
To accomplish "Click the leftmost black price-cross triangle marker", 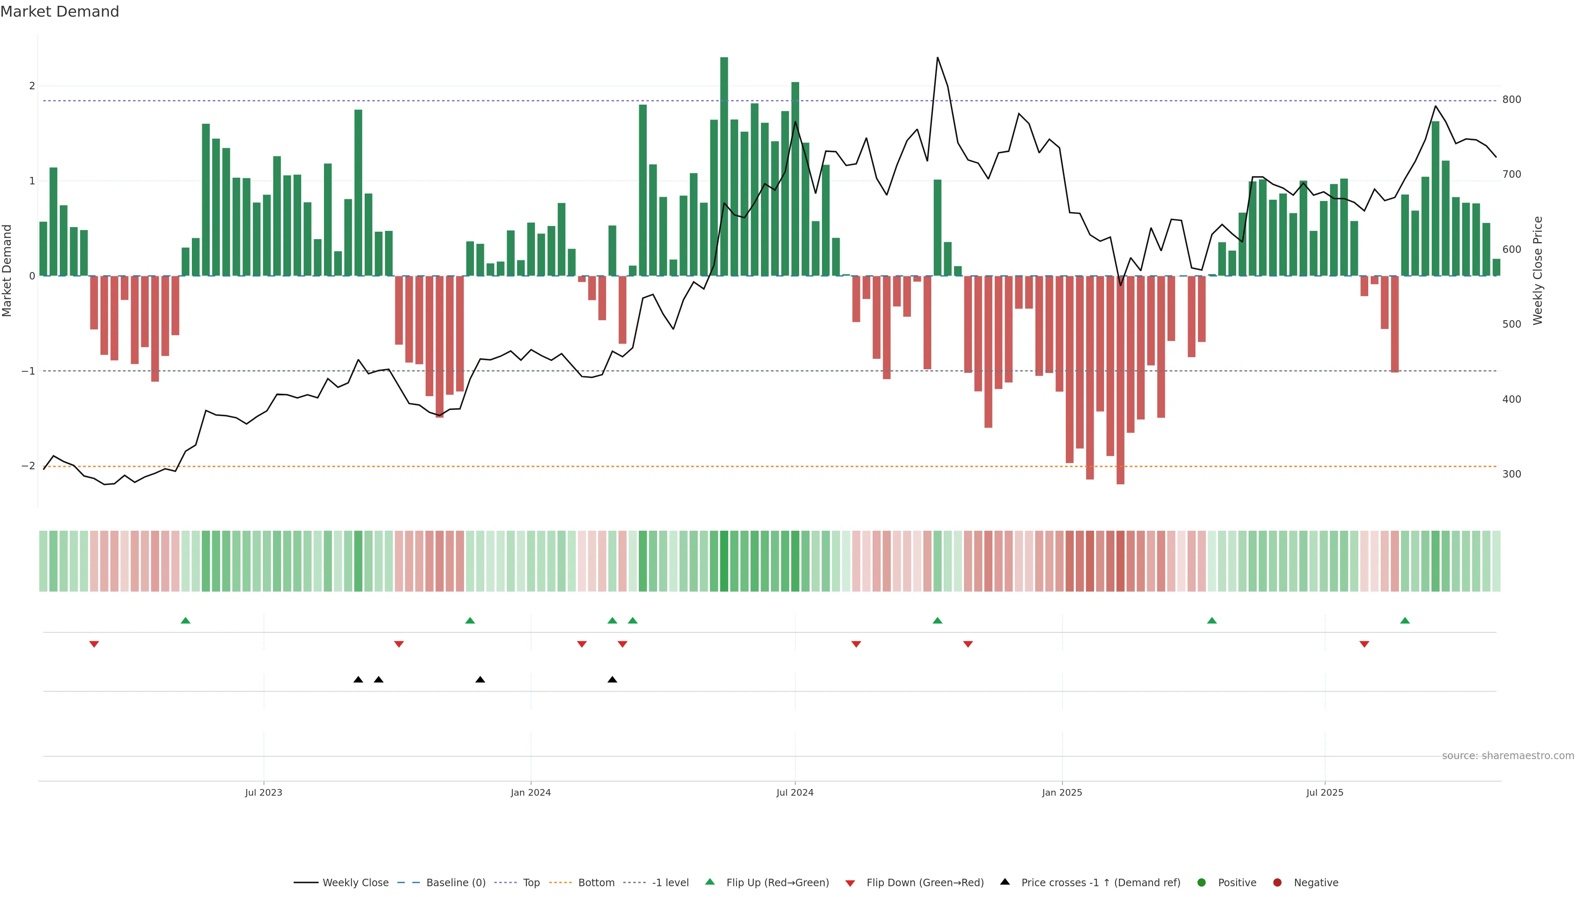I will pos(358,680).
